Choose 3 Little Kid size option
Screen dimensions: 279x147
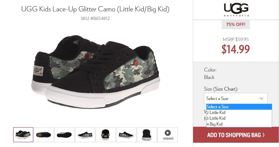click(x=239, y=118)
